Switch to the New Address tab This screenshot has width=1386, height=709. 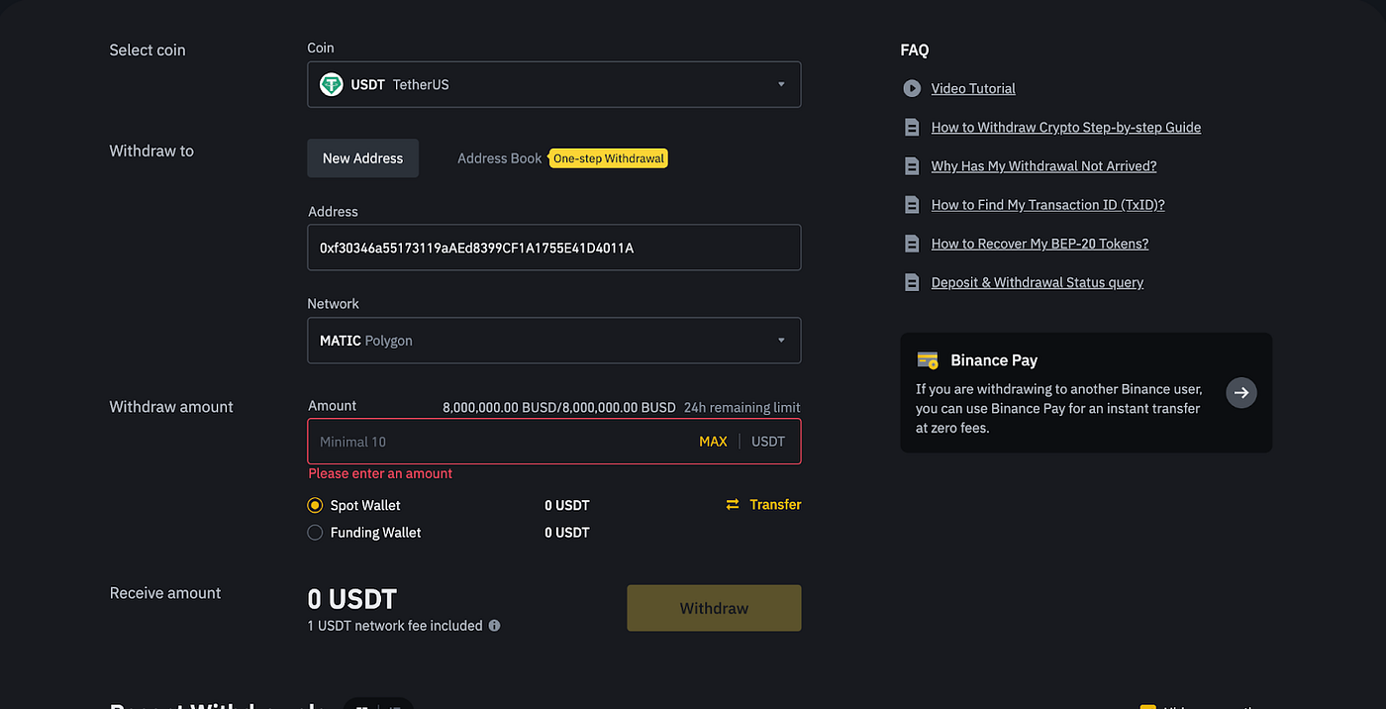pyautogui.click(x=362, y=158)
